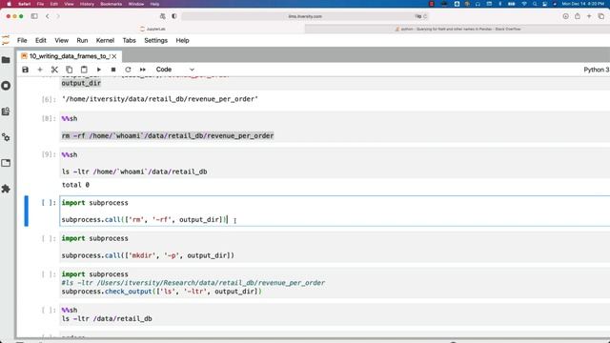
Task: Click the output path text revenue_per_order
Action: point(160,99)
